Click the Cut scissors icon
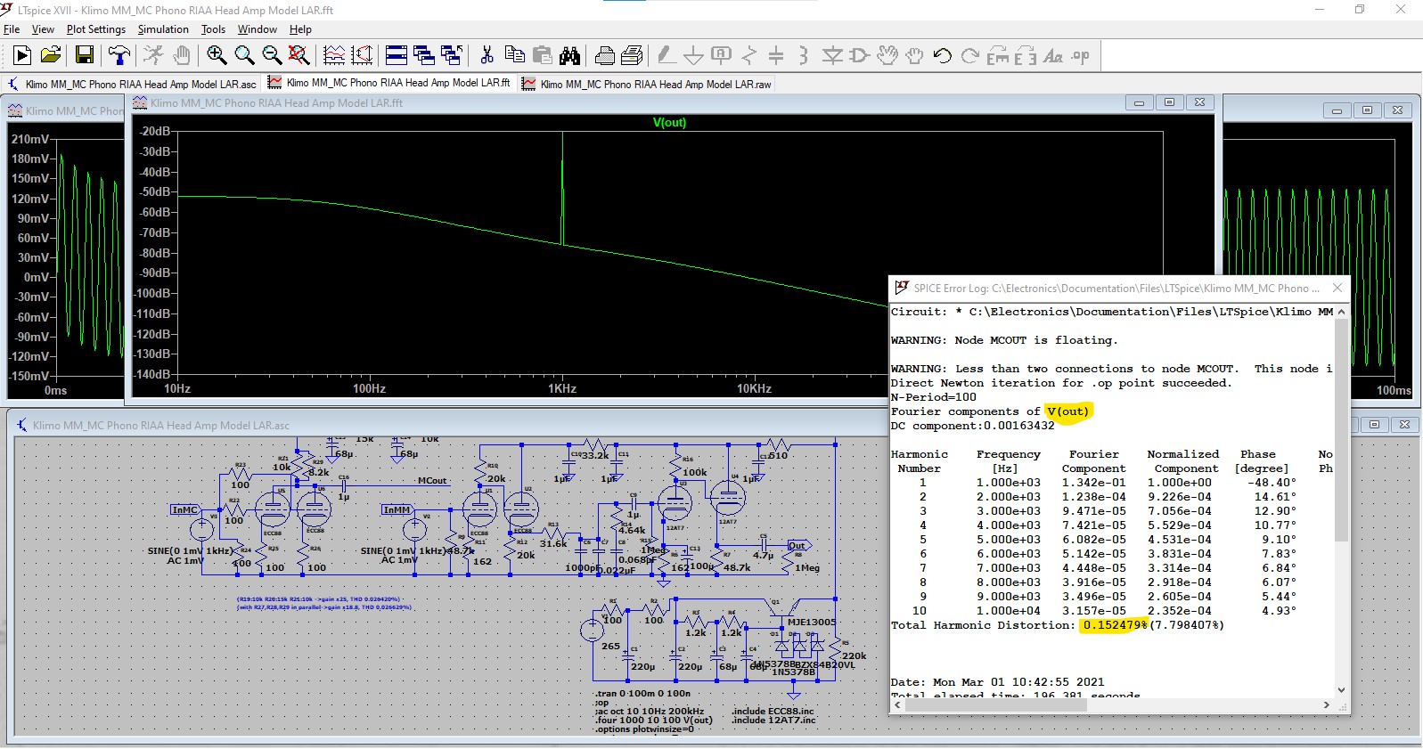Viewport: 1423px width, 749px height. tap(487, 56)
